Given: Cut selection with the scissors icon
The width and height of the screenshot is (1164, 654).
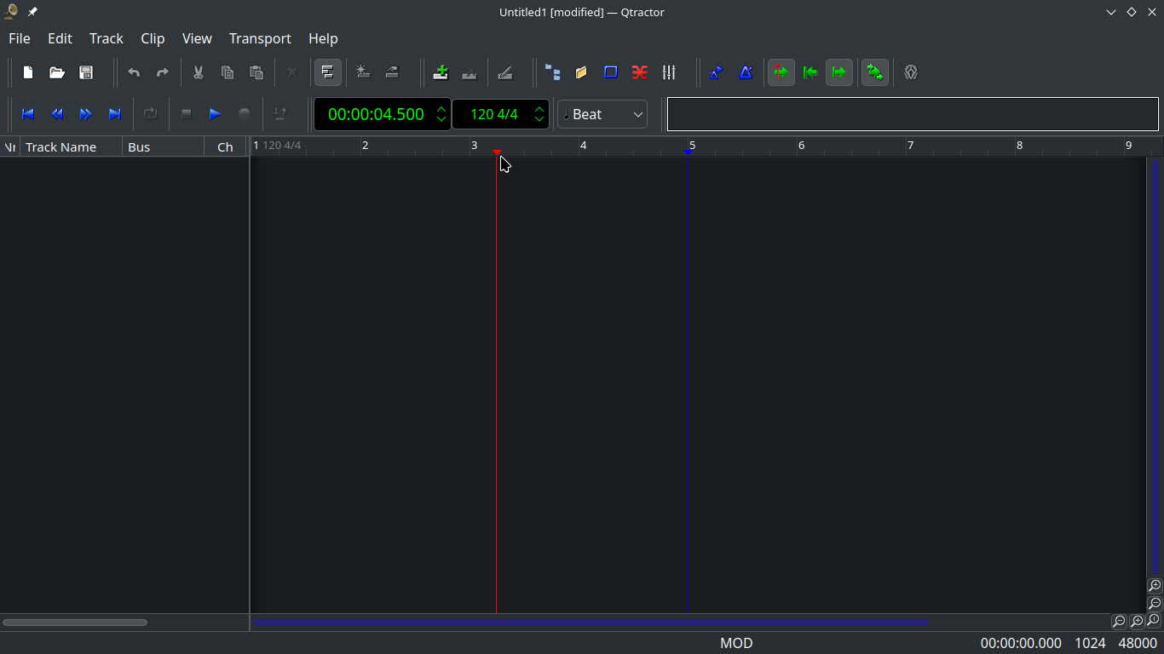Looking at the screenshot, I should (198, 72).
